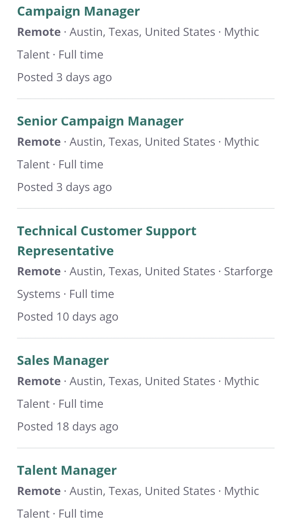Screen dimensions: 291x529
Task: Click 'Posted 3 days ago' under Senior Campaign Manager
Action: [64, 187]
